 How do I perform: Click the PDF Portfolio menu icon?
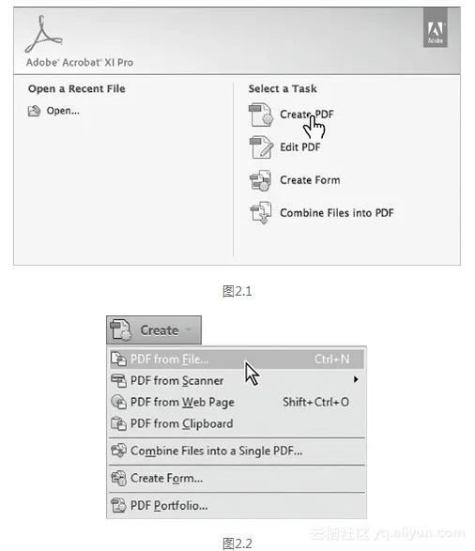(x=118, y=505)
